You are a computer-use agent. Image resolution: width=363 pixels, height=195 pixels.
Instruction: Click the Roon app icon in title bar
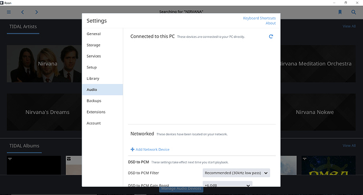tap(2, 3)
